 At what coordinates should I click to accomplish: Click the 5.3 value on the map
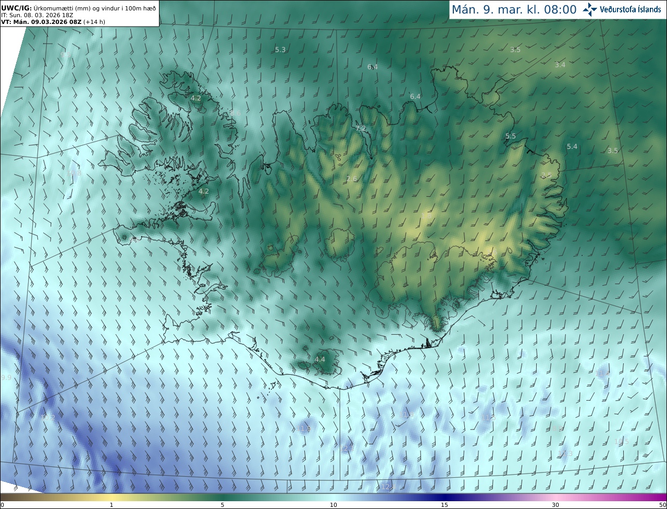coord(280,49)
